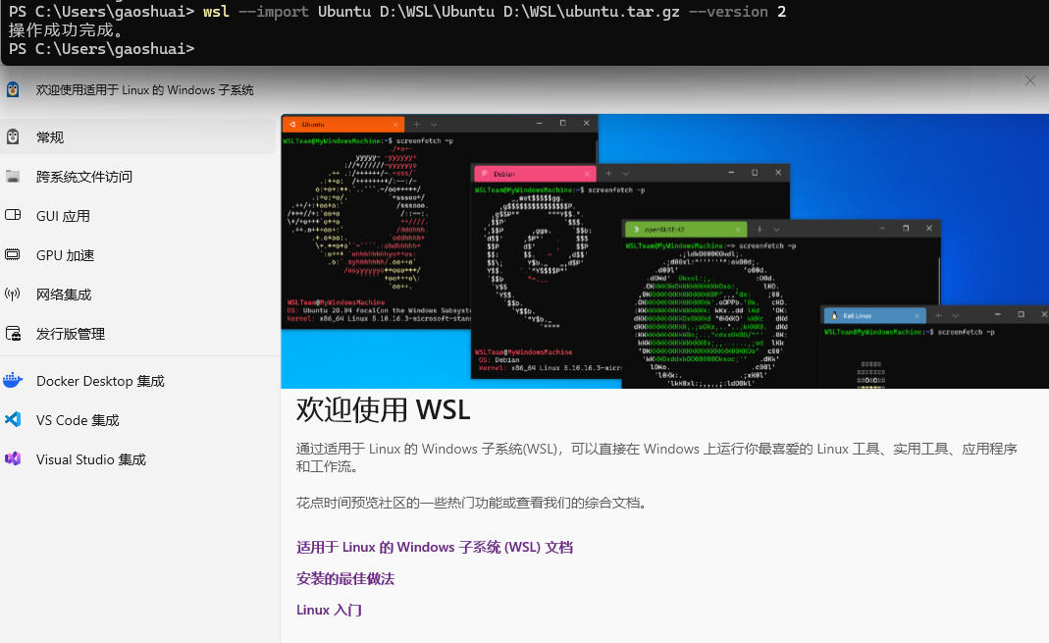Click the penguin icon beside 常规
The height and width of the screenshot is (643, 1049).
point(13,136)
